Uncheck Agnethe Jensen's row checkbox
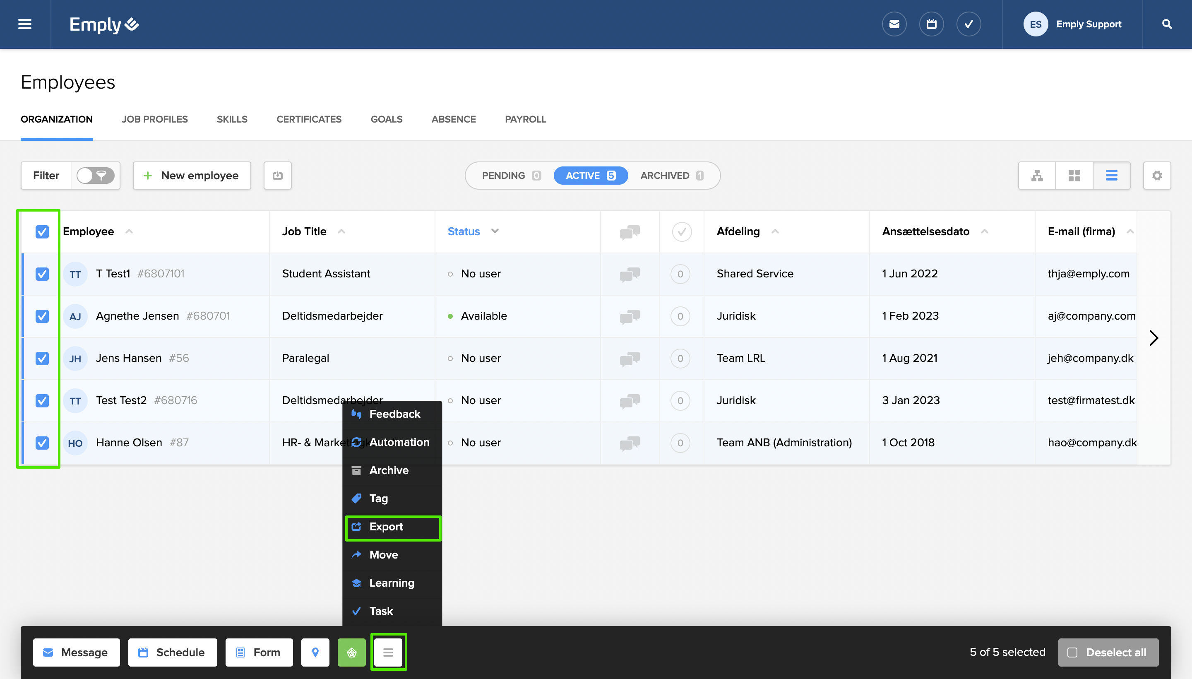 click(x=42, y=316)
